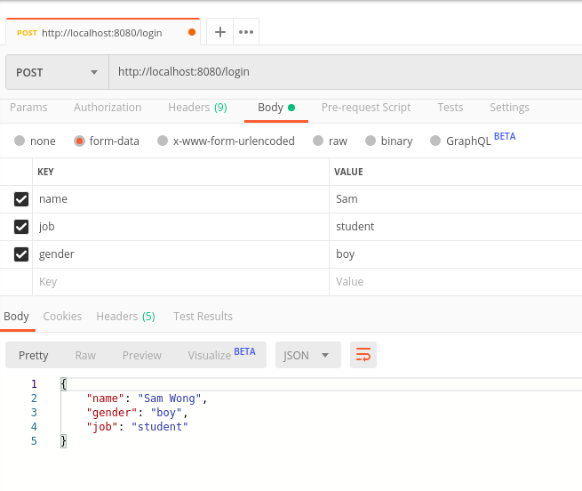Open a new request tab with plus icon
Image resolution: width=582 pixels, height=491 pixels.
coord(220,32)
